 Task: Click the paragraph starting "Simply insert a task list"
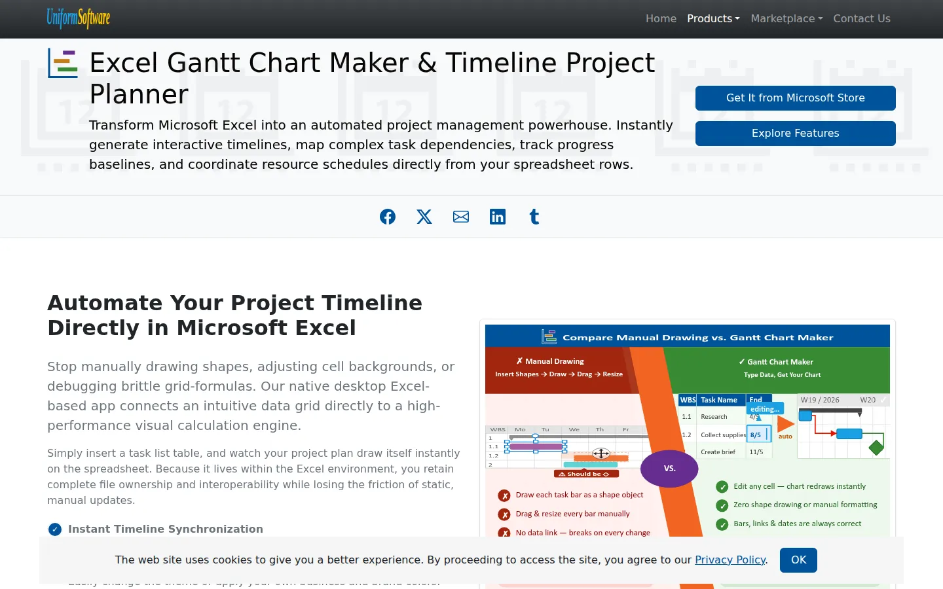click(x=253, y=476)
